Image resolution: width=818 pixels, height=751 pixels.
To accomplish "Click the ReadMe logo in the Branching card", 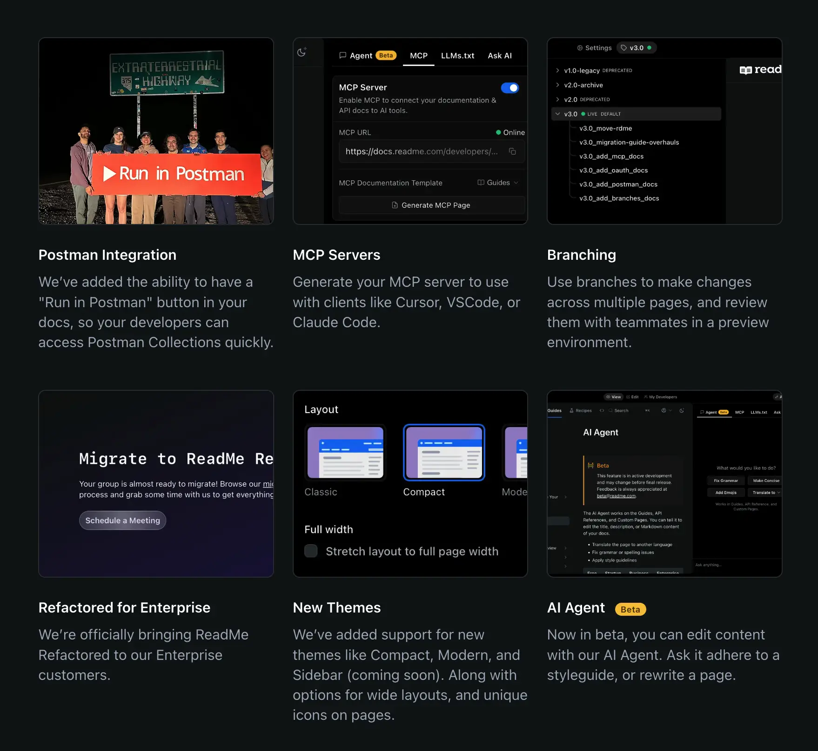I will (x=760, y=70).
